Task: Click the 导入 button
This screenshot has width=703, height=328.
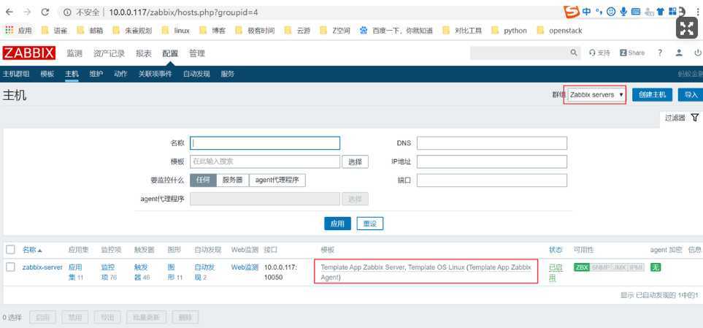Action: pos(691,95)
